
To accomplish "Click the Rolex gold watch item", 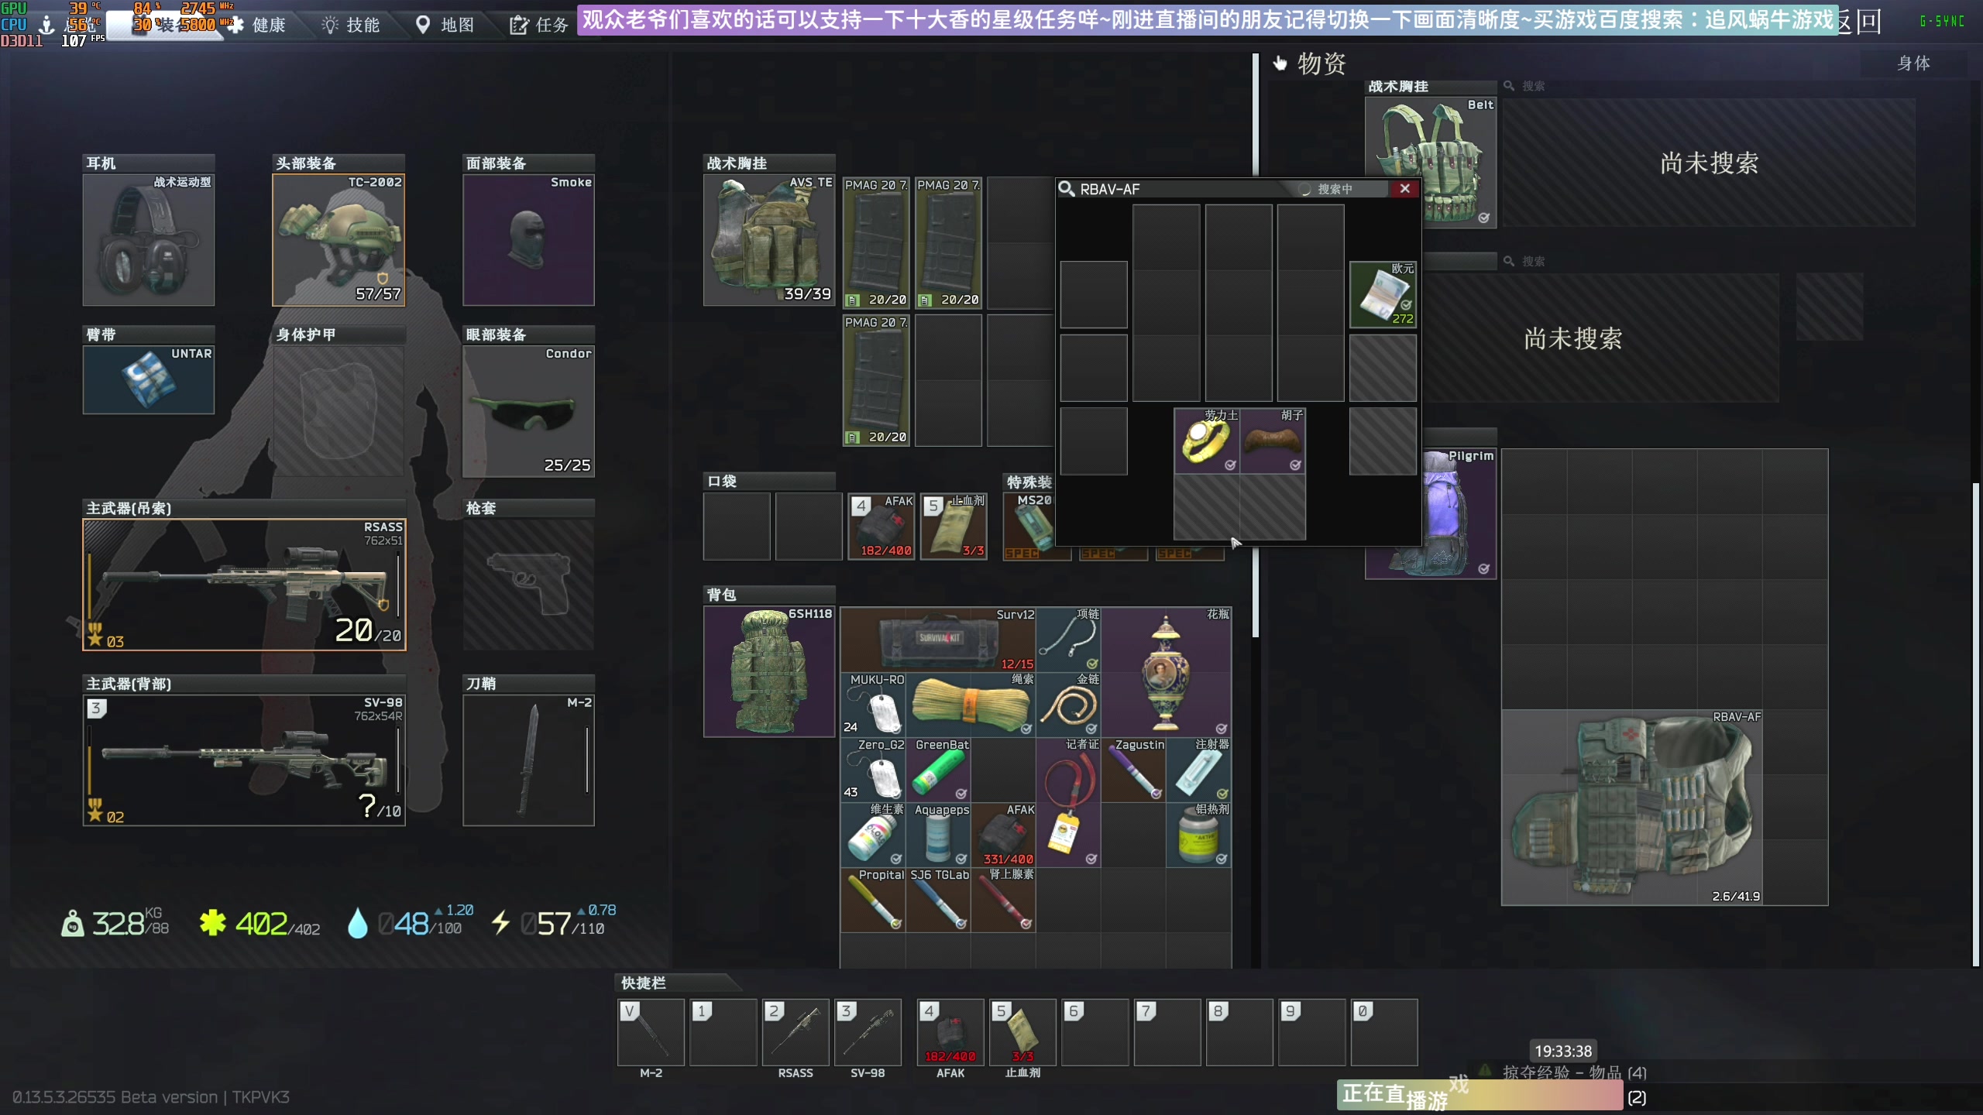I will (1206, 441).
